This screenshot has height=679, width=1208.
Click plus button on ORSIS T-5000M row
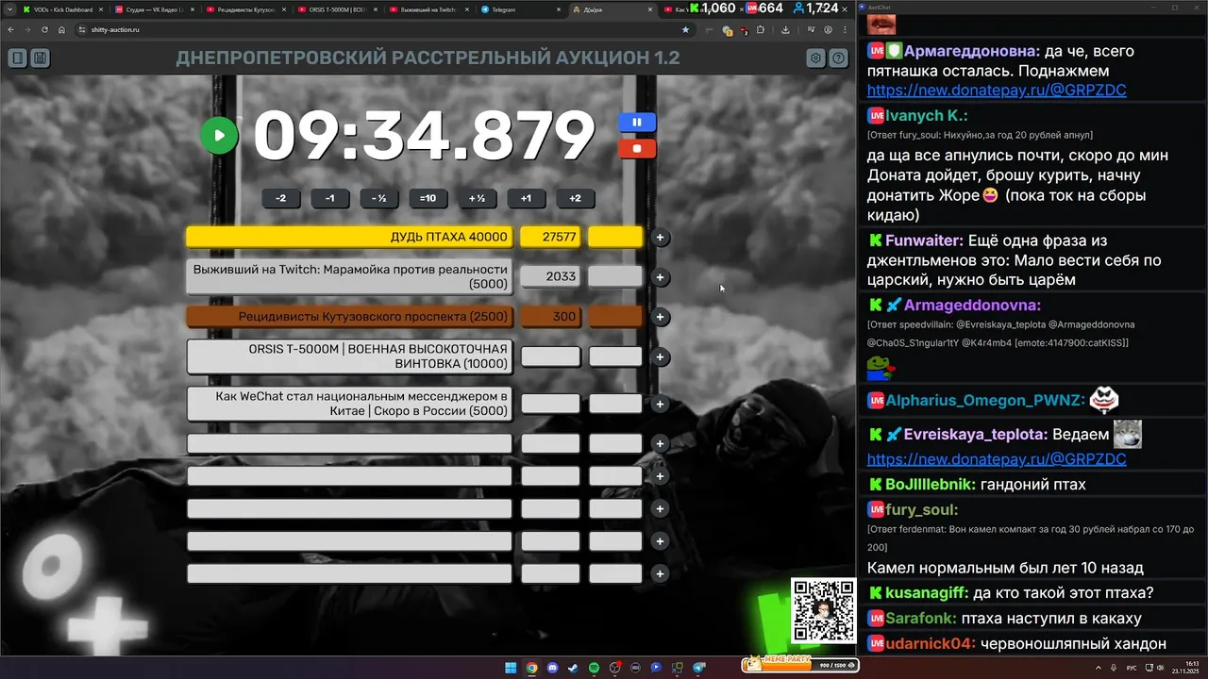(661, 356)
